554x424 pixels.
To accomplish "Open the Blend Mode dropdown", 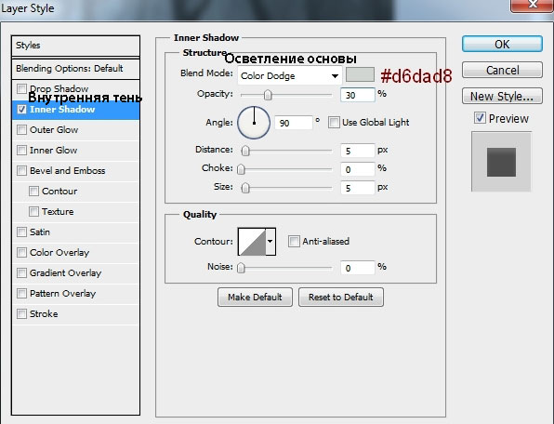I will point(290,75).
